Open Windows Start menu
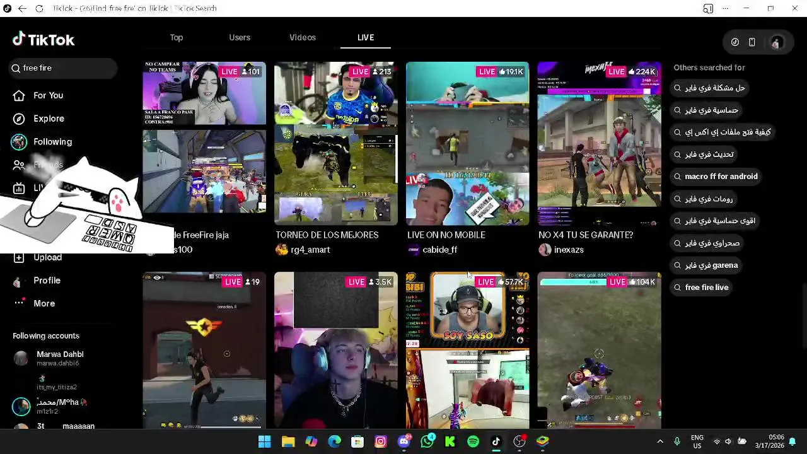 point(265,441)
